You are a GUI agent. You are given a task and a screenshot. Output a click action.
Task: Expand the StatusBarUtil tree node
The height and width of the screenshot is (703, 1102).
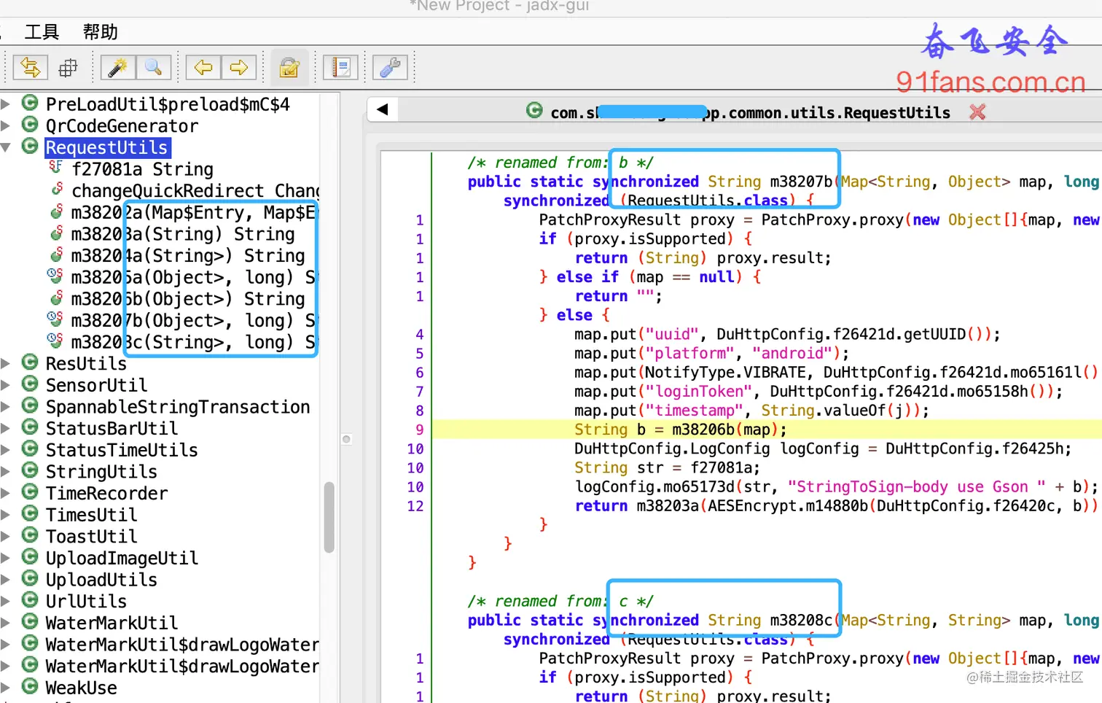click(x=6, y=428)
